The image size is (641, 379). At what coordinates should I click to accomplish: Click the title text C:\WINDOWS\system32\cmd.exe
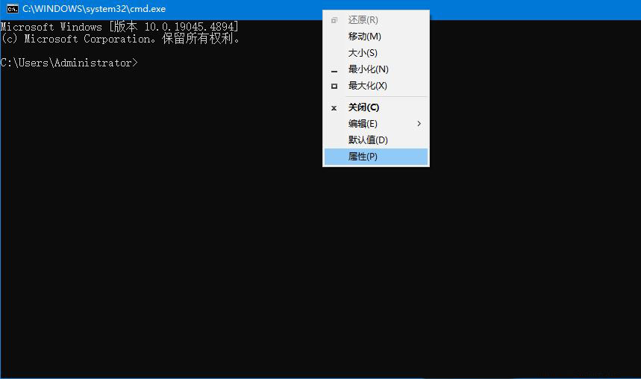click(94, 9)
